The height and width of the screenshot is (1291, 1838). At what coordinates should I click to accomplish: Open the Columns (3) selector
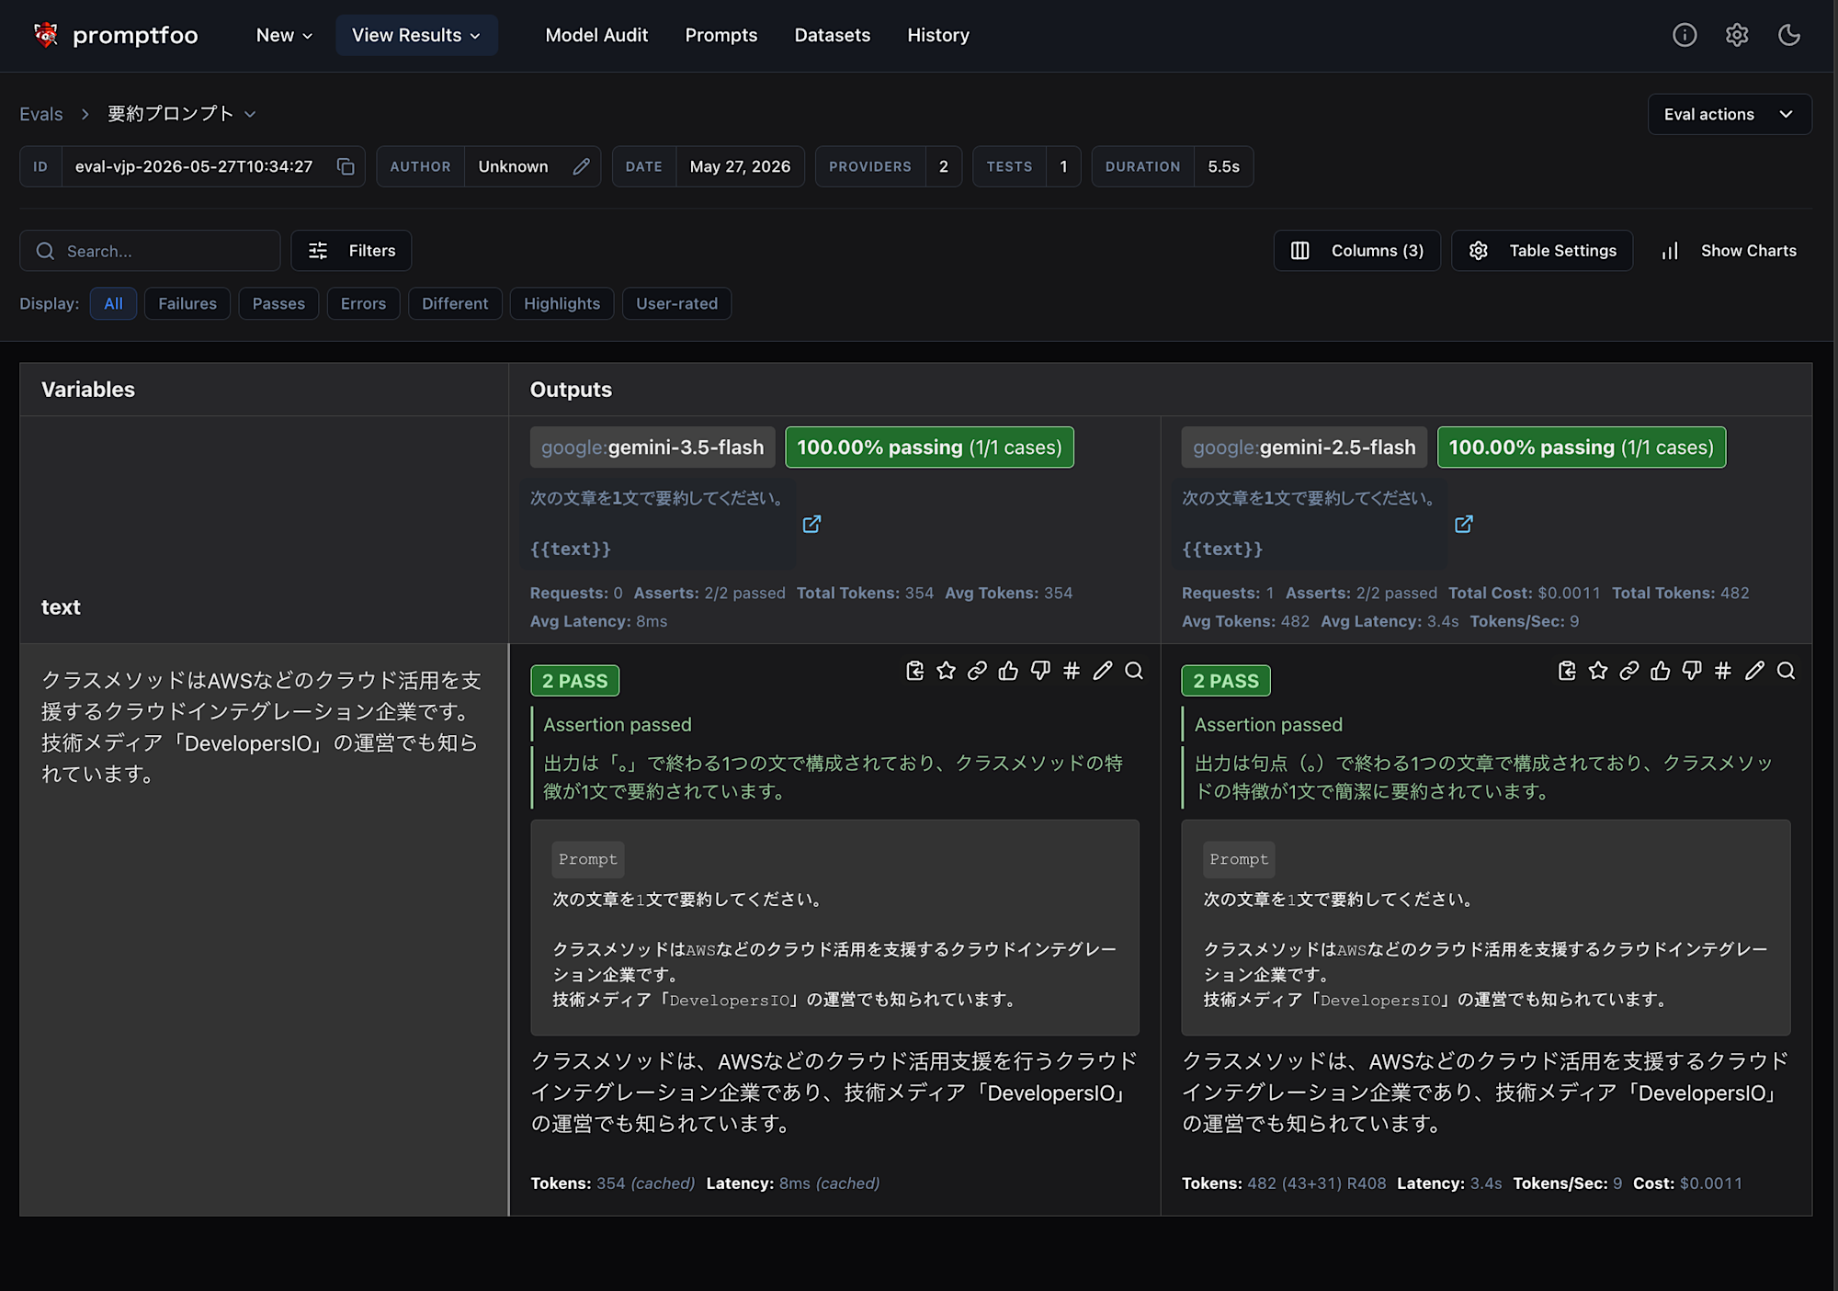[x=1356, y=251]
